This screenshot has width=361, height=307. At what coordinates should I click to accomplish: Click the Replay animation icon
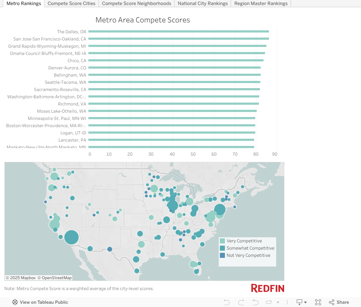269,302
